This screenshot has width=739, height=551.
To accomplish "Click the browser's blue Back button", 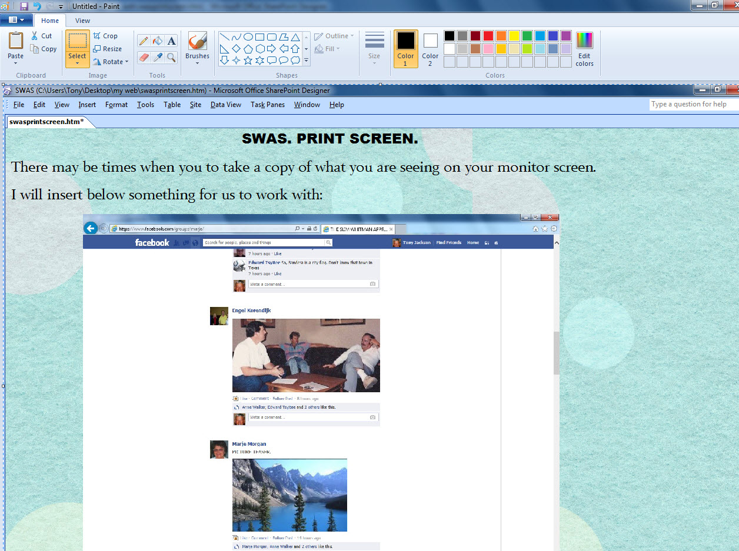I will pyautogui.click(x=91, y=228).
